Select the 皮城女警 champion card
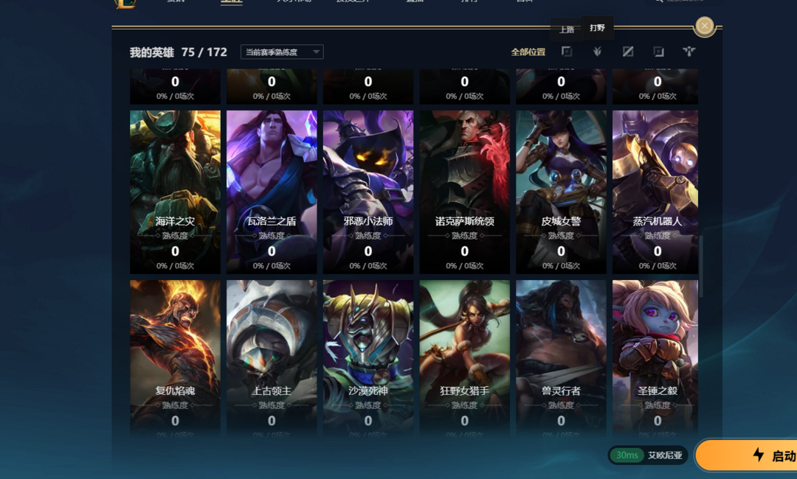The image size is (797, 479). point(561,192)
